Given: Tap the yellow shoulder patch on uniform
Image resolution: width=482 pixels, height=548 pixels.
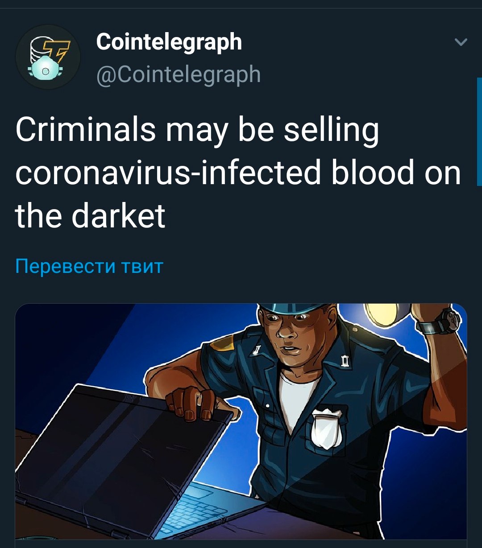Looking at the screenshot, I should pyautogui.click(x=222, y=342).
